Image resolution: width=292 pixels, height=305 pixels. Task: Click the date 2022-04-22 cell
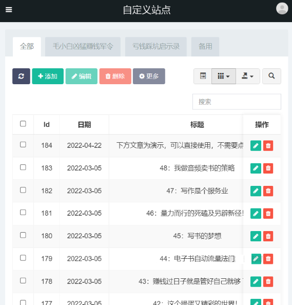[84, 145]
